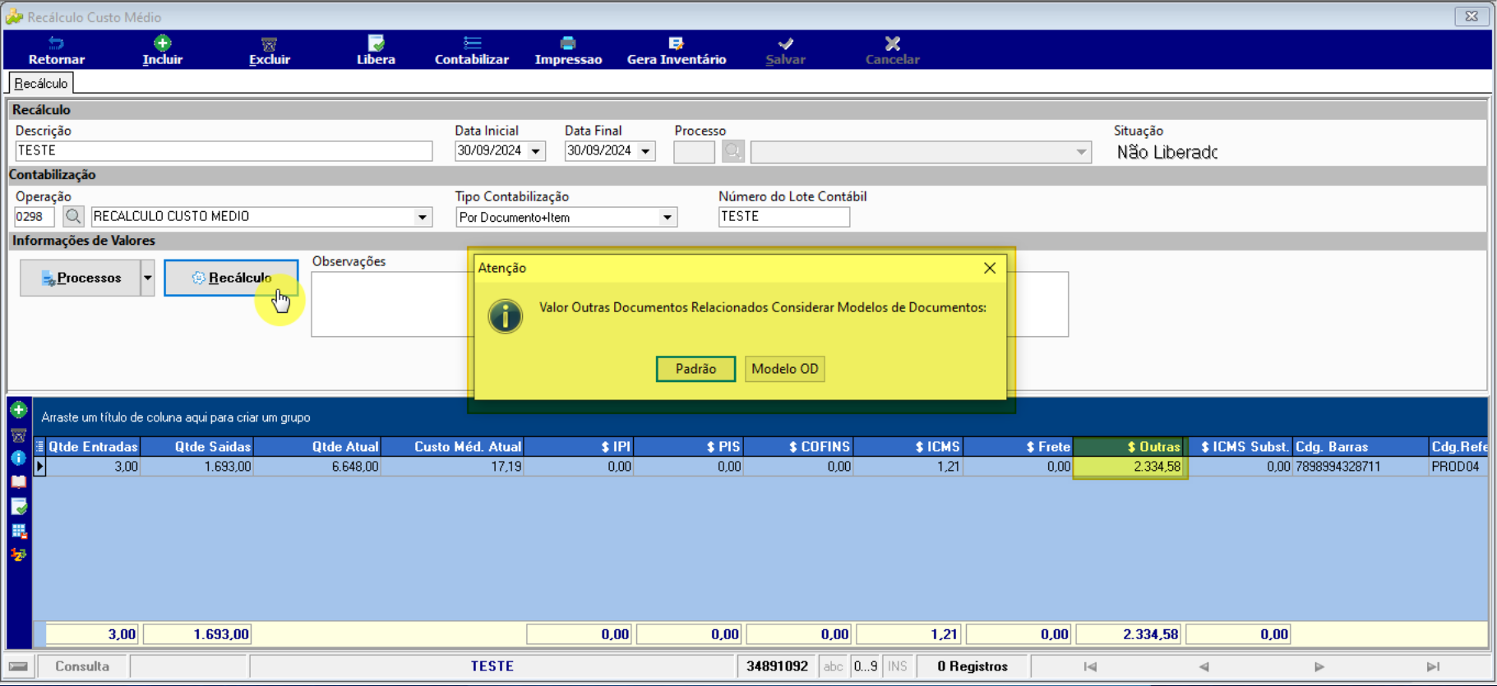Go to first record navigation button
Image resolution: width=1497 pixels, height=686 pixels.
click(1090, 666)
